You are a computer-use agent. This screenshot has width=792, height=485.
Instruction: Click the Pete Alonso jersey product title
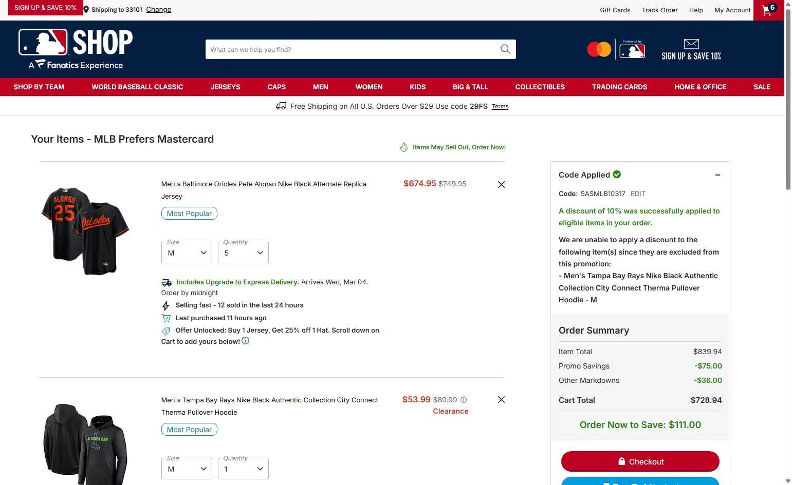point(264,190)
